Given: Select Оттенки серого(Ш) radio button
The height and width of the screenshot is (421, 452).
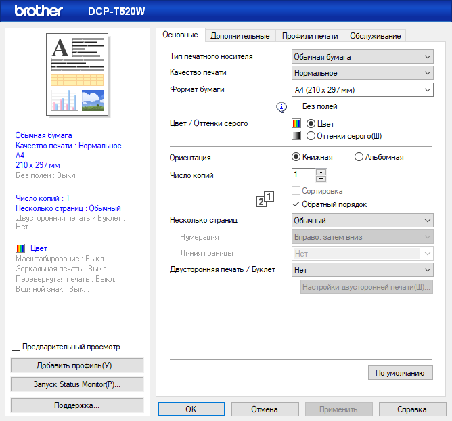Looking at the screenshot, I should pyautogui.click(x=311, y=136).
